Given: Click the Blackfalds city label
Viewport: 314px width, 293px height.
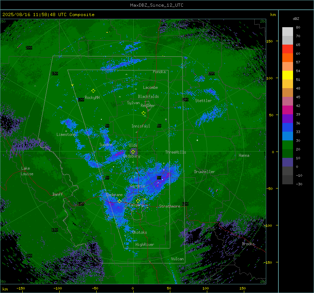Looking at the screenshot, I should [x=148, y=97].
